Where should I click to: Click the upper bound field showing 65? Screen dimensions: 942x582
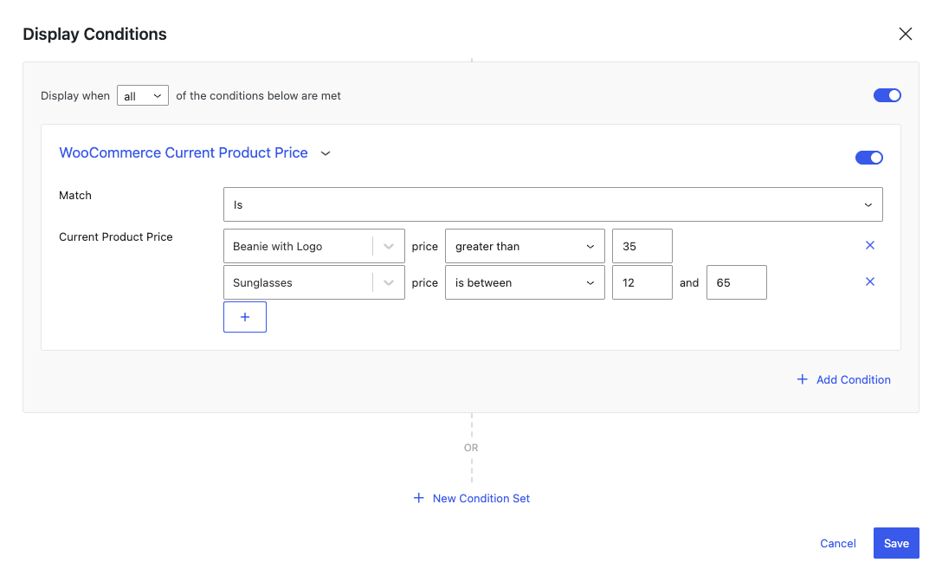coord(736,282)
